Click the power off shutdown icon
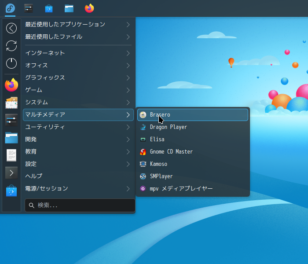 click(x=11, y=63)
